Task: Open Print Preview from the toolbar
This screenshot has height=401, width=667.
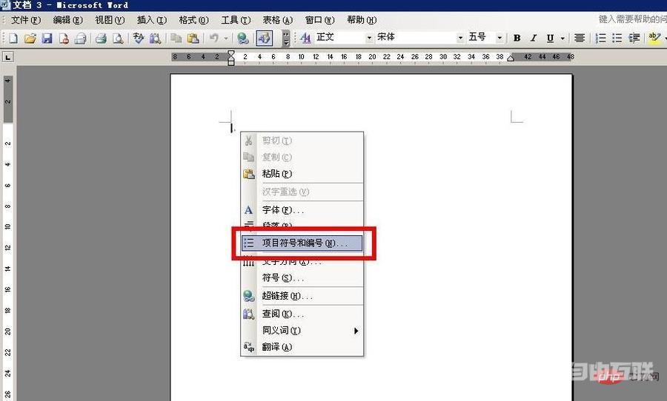Action: coord(117,38)
